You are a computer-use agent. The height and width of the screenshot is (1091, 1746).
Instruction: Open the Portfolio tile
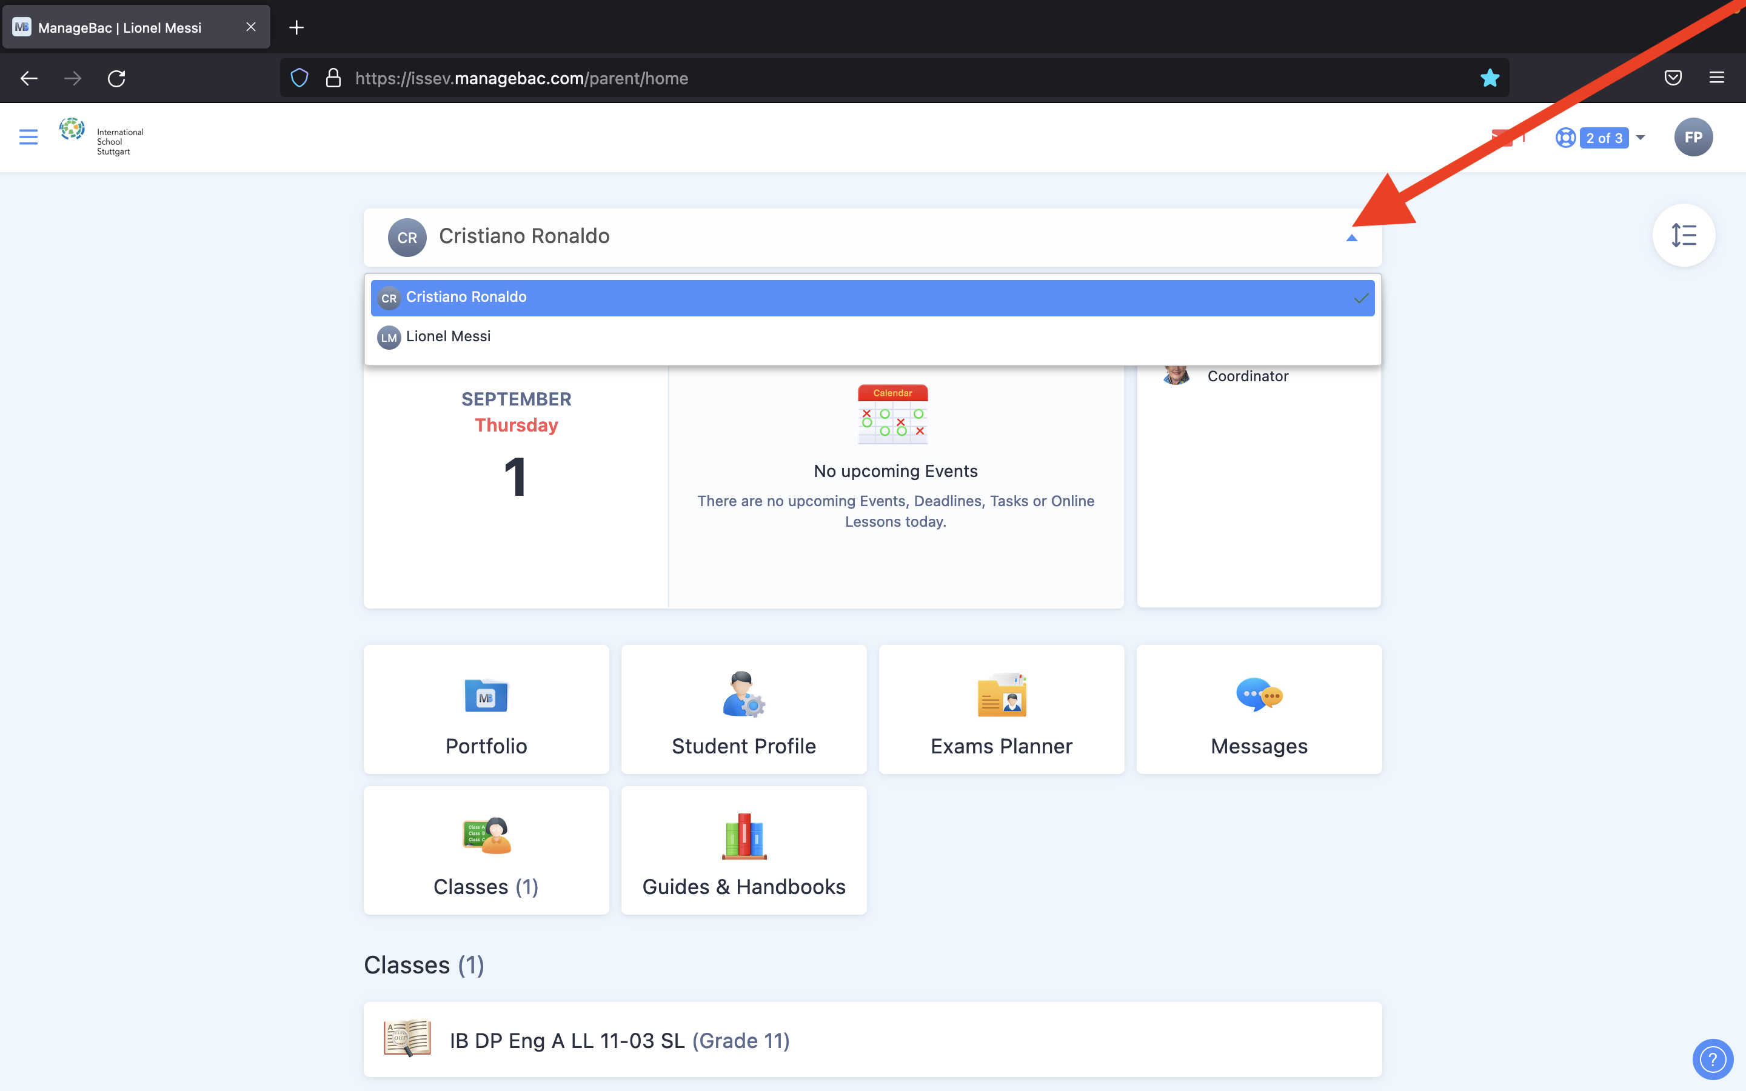pos(486,709)
